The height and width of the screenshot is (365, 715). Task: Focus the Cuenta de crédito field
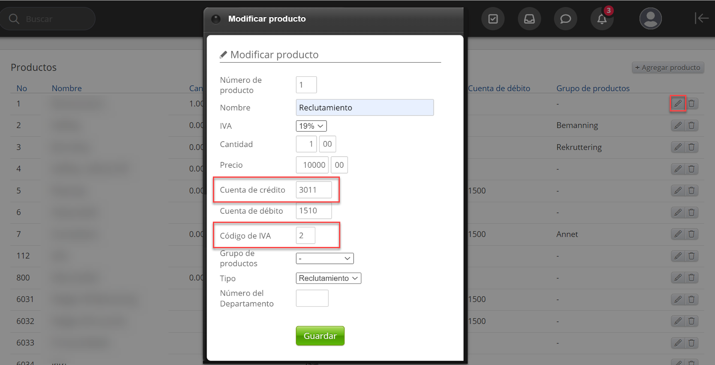(313, 190)
